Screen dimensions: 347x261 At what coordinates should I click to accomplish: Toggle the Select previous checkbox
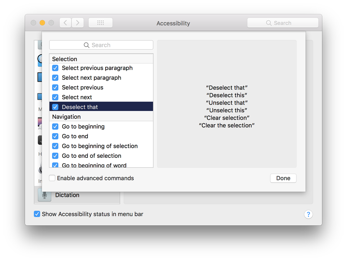[x=55, y=87]
